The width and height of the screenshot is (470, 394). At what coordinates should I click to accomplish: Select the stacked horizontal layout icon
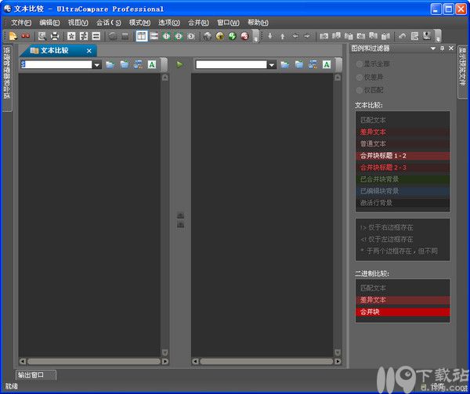pos(154,36)
